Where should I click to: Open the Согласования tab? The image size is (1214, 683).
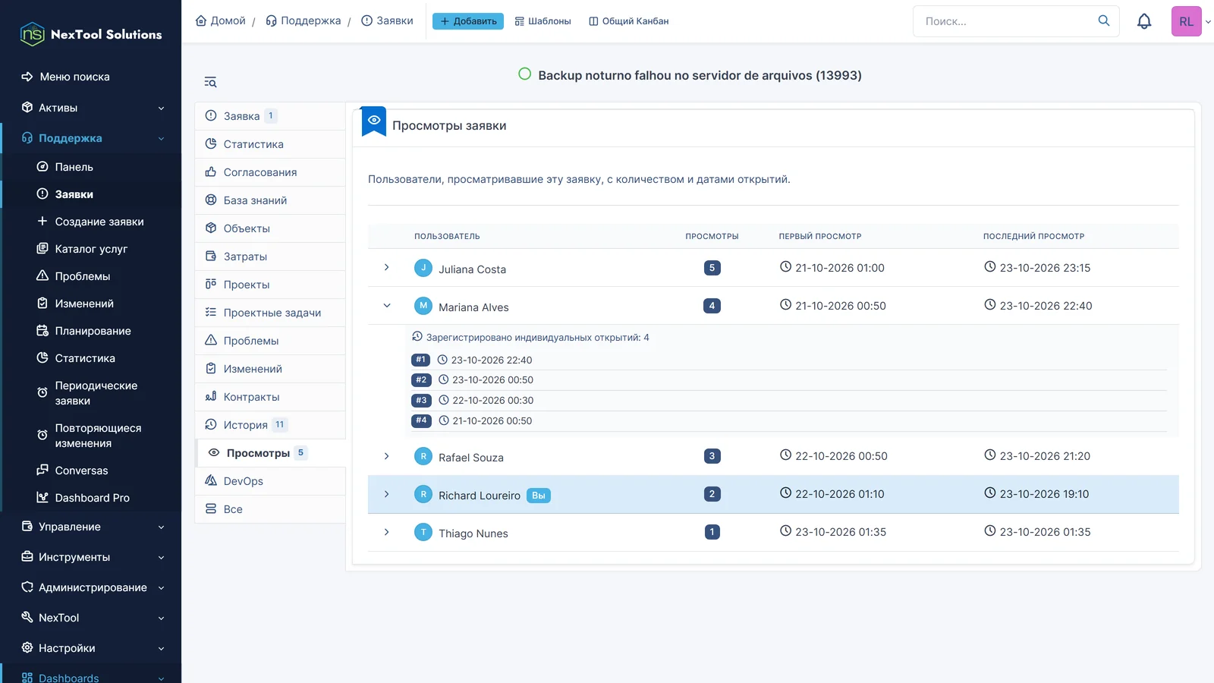pyautogui.click(x=270, y=172)
